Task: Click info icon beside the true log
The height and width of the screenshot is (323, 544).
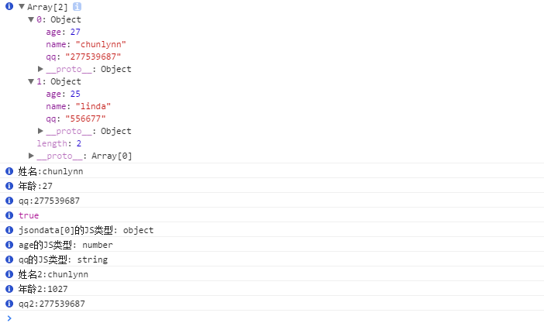Action: [9, 215]
